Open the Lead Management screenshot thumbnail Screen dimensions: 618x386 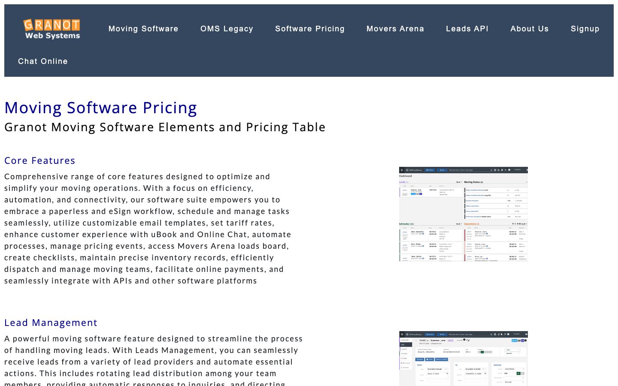click(x=463, y=359)
